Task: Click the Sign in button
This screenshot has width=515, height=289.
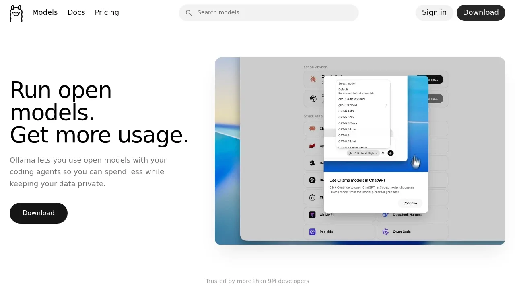Action: [434, 13]
